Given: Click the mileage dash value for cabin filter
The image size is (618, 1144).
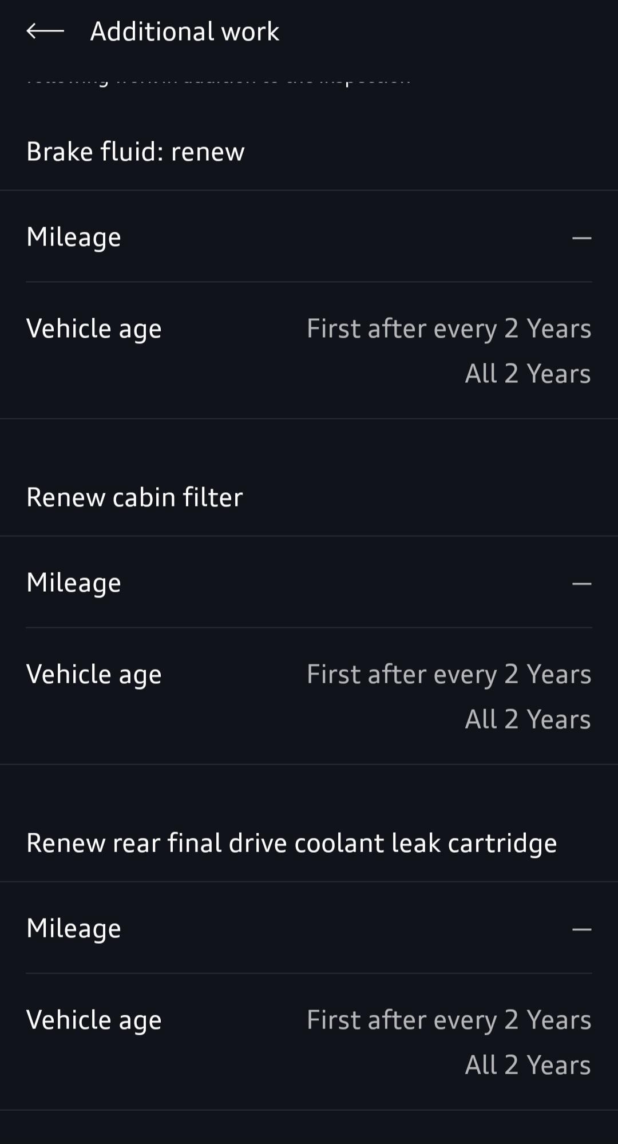Looking at the screenshot, I should (x=582, y=583).
